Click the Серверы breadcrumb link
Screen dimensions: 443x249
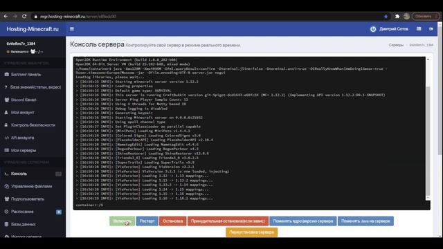click(x=396, y=45)
